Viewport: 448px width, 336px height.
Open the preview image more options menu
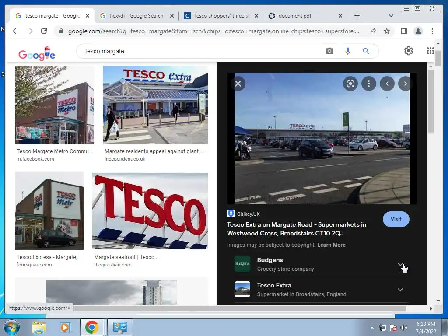tap(368, 84)
